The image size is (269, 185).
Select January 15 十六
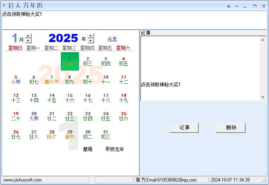click(x=70, y=98)
